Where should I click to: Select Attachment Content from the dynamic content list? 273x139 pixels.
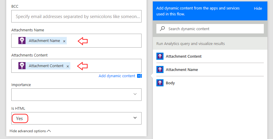click(183, 56)
